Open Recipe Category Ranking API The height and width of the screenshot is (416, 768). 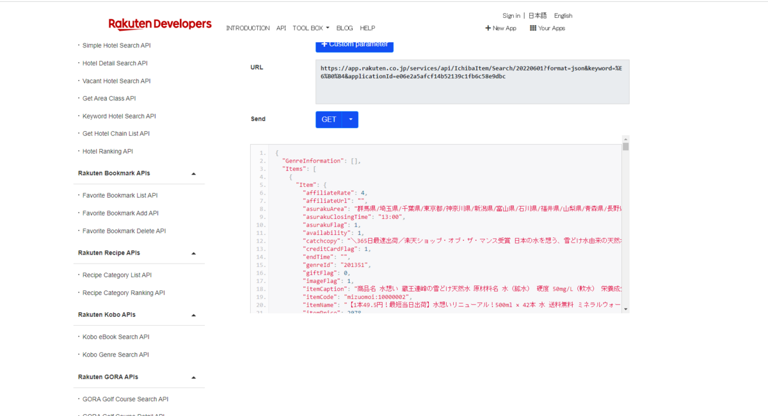pos(124,293)
